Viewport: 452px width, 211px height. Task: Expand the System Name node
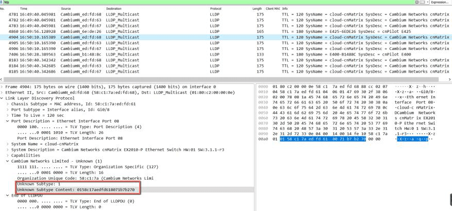pyautogui.click(x=8, y=144)
